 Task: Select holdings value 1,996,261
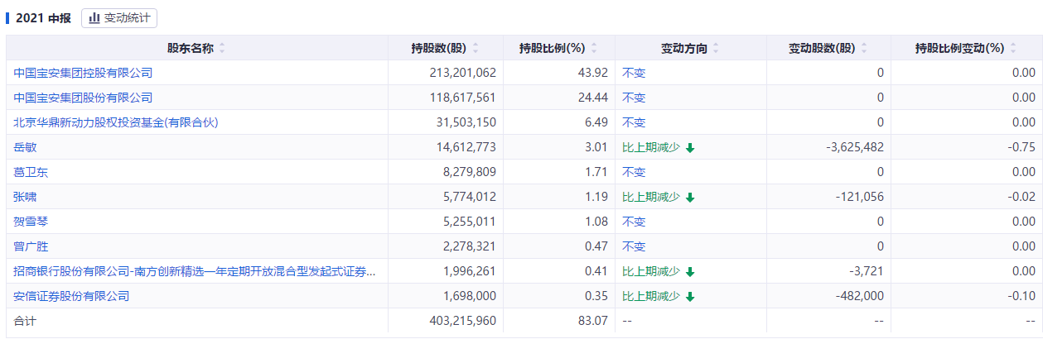pyautogui.click(x=470, y=271)
